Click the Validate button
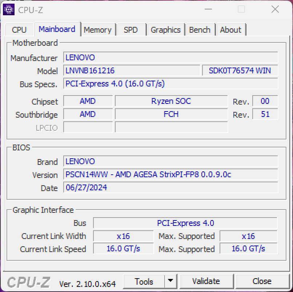The width and height of the screenshot is (293, 292). (x=206, y=281)
